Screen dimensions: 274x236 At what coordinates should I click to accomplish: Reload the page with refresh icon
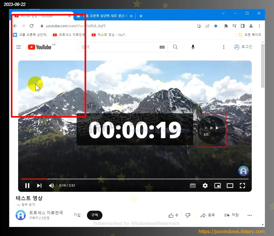[x=32, y=26]
